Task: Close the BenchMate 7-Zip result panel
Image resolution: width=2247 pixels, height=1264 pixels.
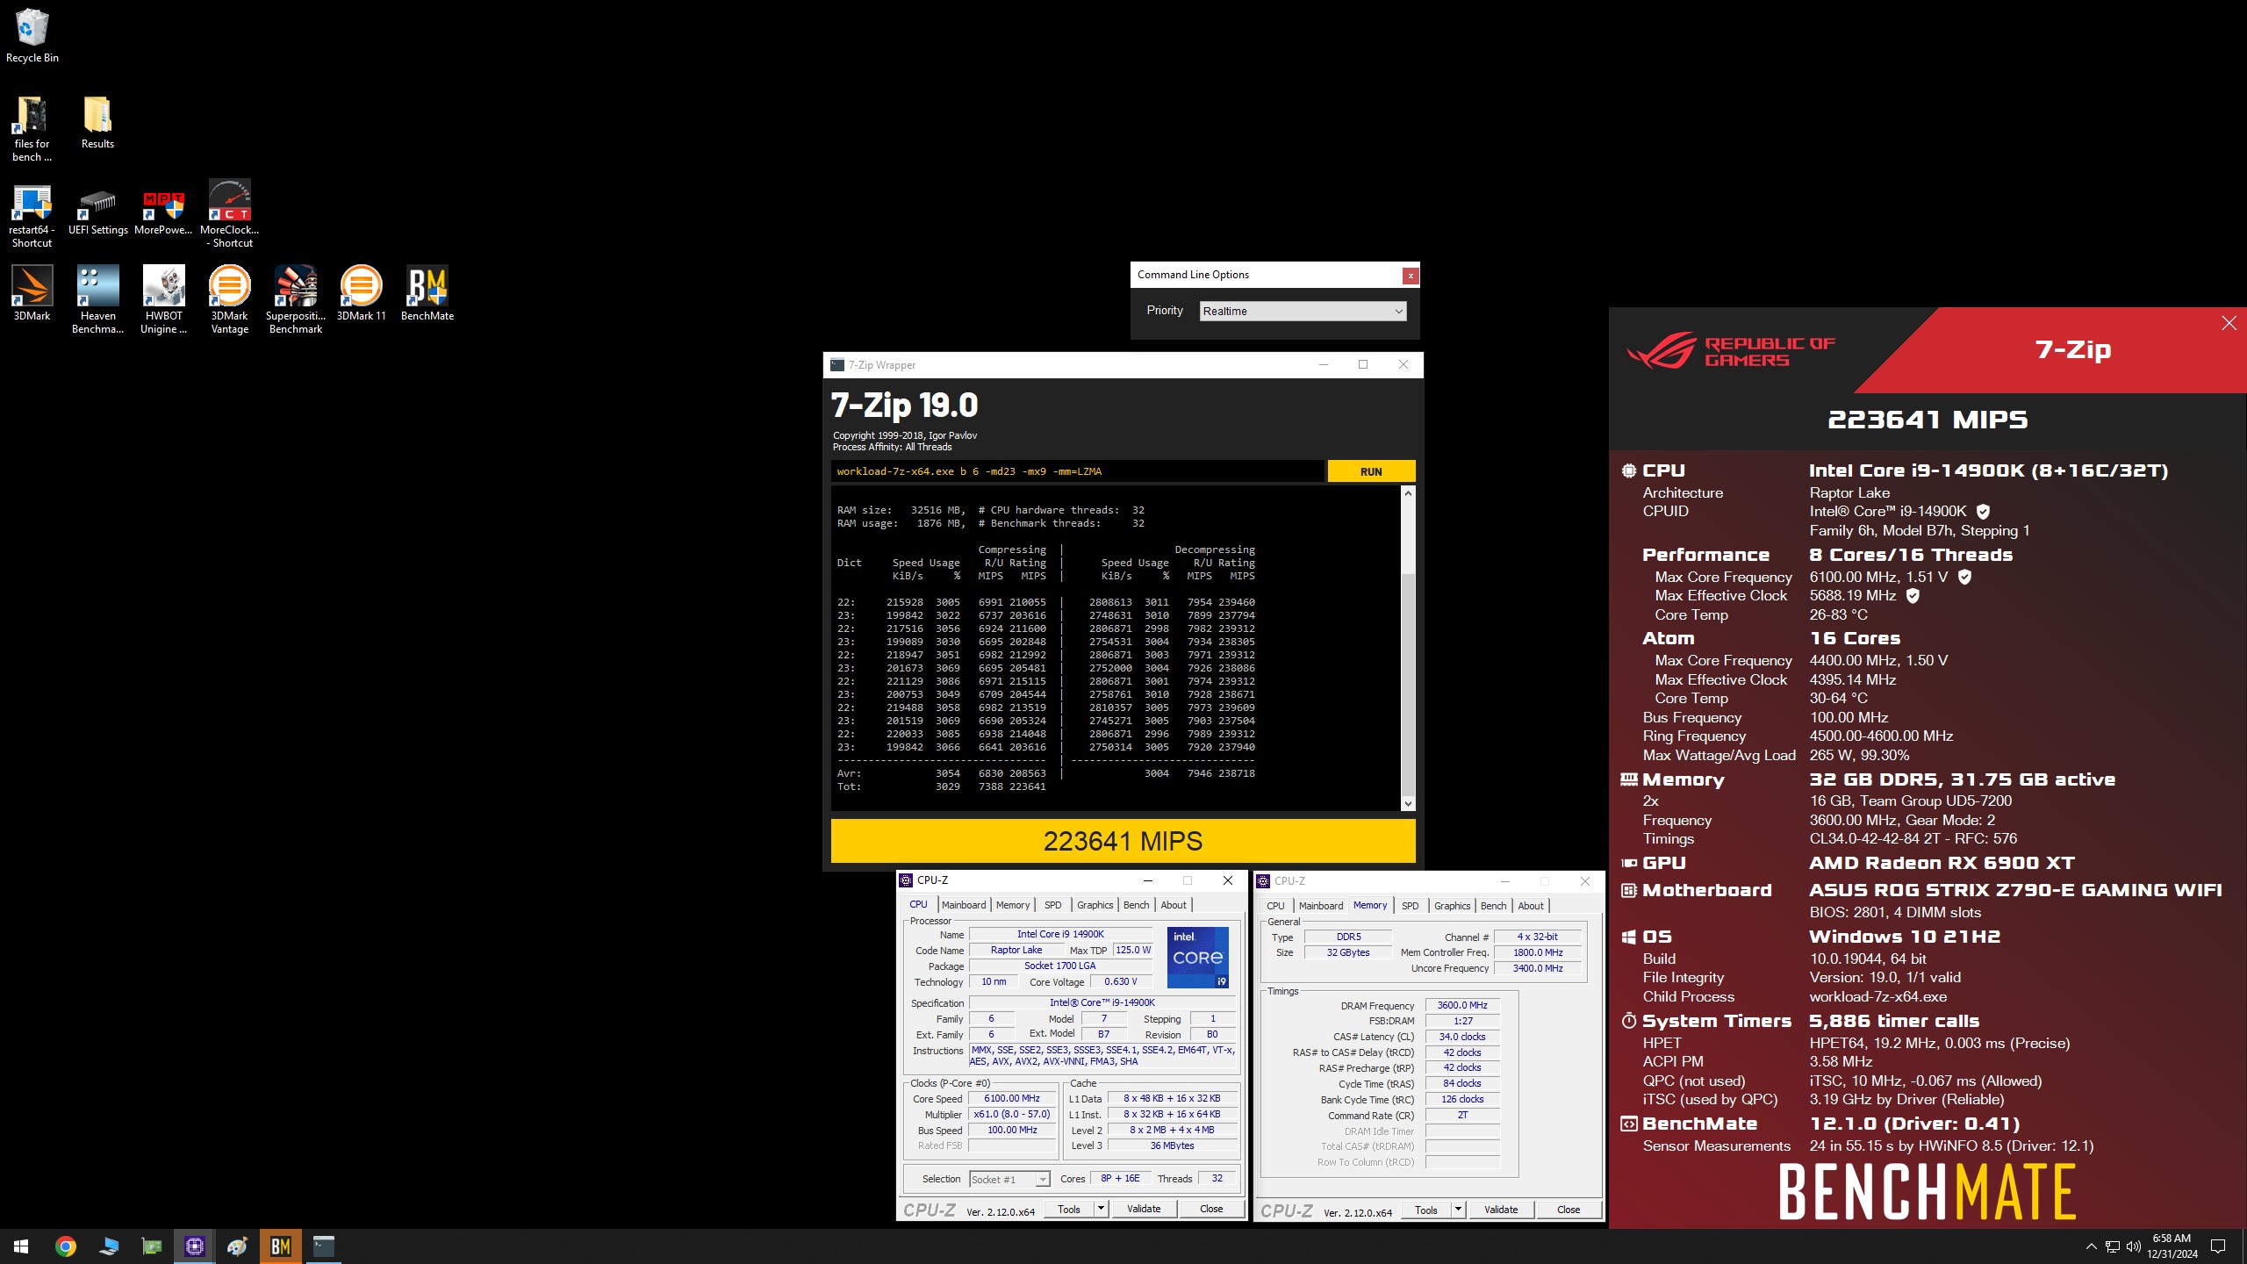Action: coord(2229,323)
